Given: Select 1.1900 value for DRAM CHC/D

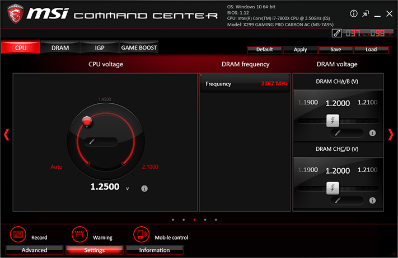Looking at the screenshot, I should pos(308,170).
